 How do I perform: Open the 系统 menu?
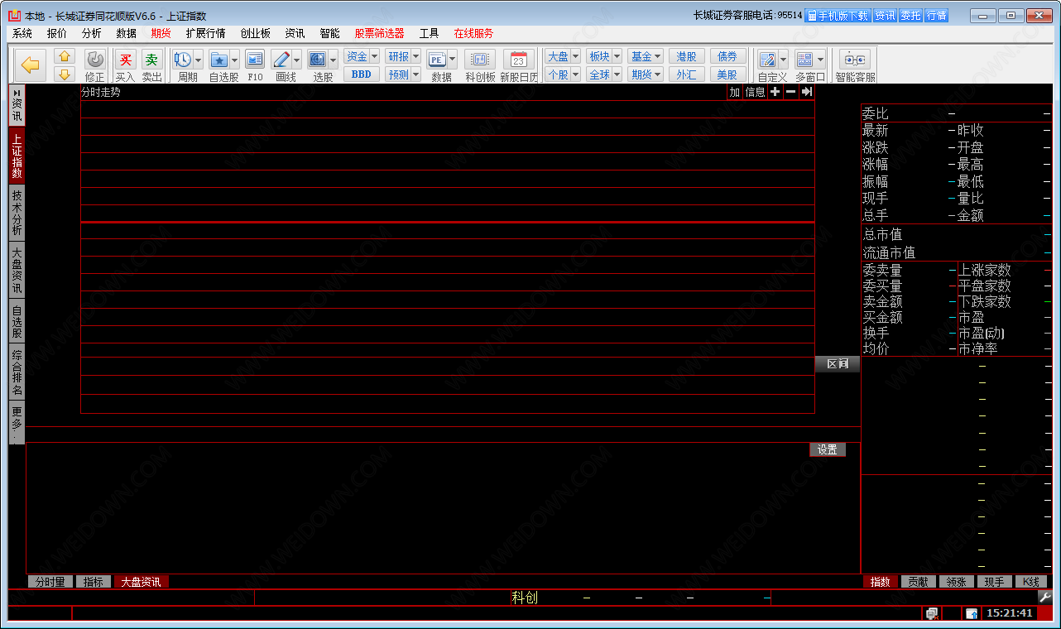pos(22,33)
